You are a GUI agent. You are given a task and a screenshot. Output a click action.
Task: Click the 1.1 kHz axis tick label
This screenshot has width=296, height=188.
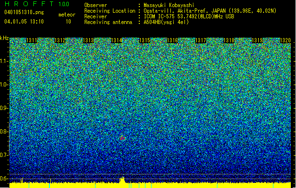point(4,61)
